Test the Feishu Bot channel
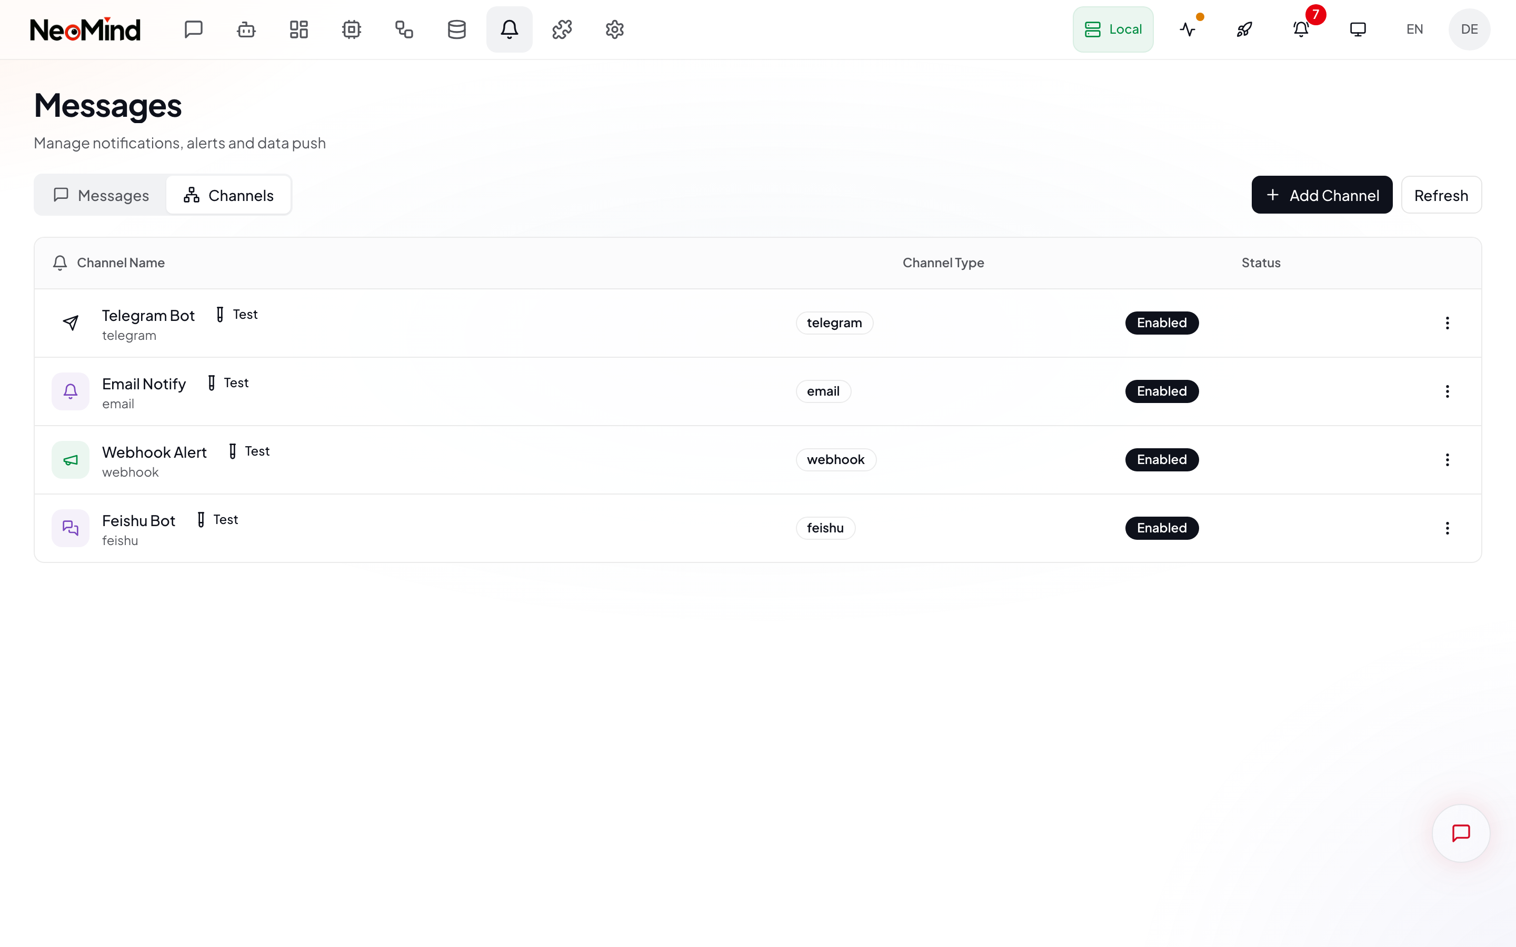This screenshot has height=947, width=1516. coord(217,519)
